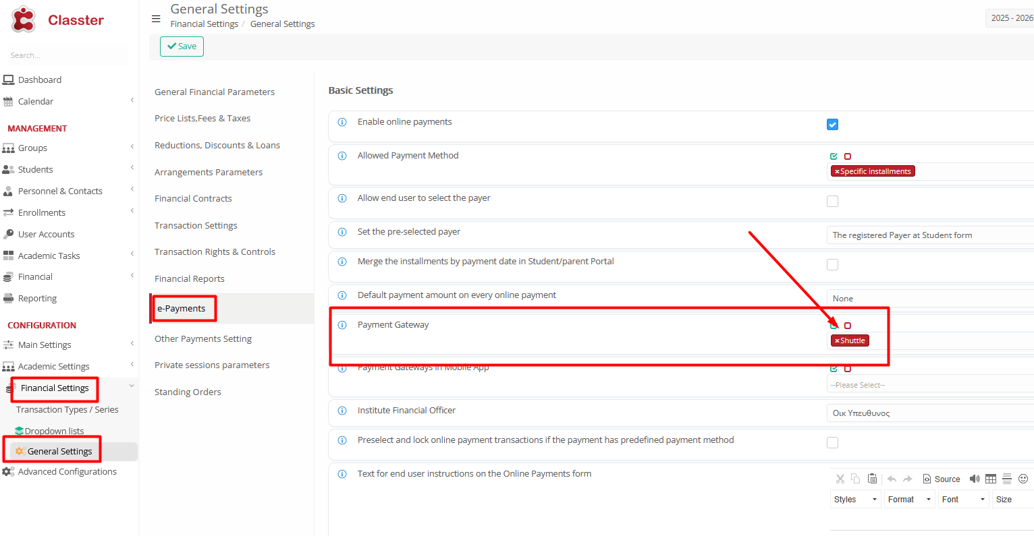Check Allow end user to select the payer
Viewport: 1034px width, 536px height.
832,201
